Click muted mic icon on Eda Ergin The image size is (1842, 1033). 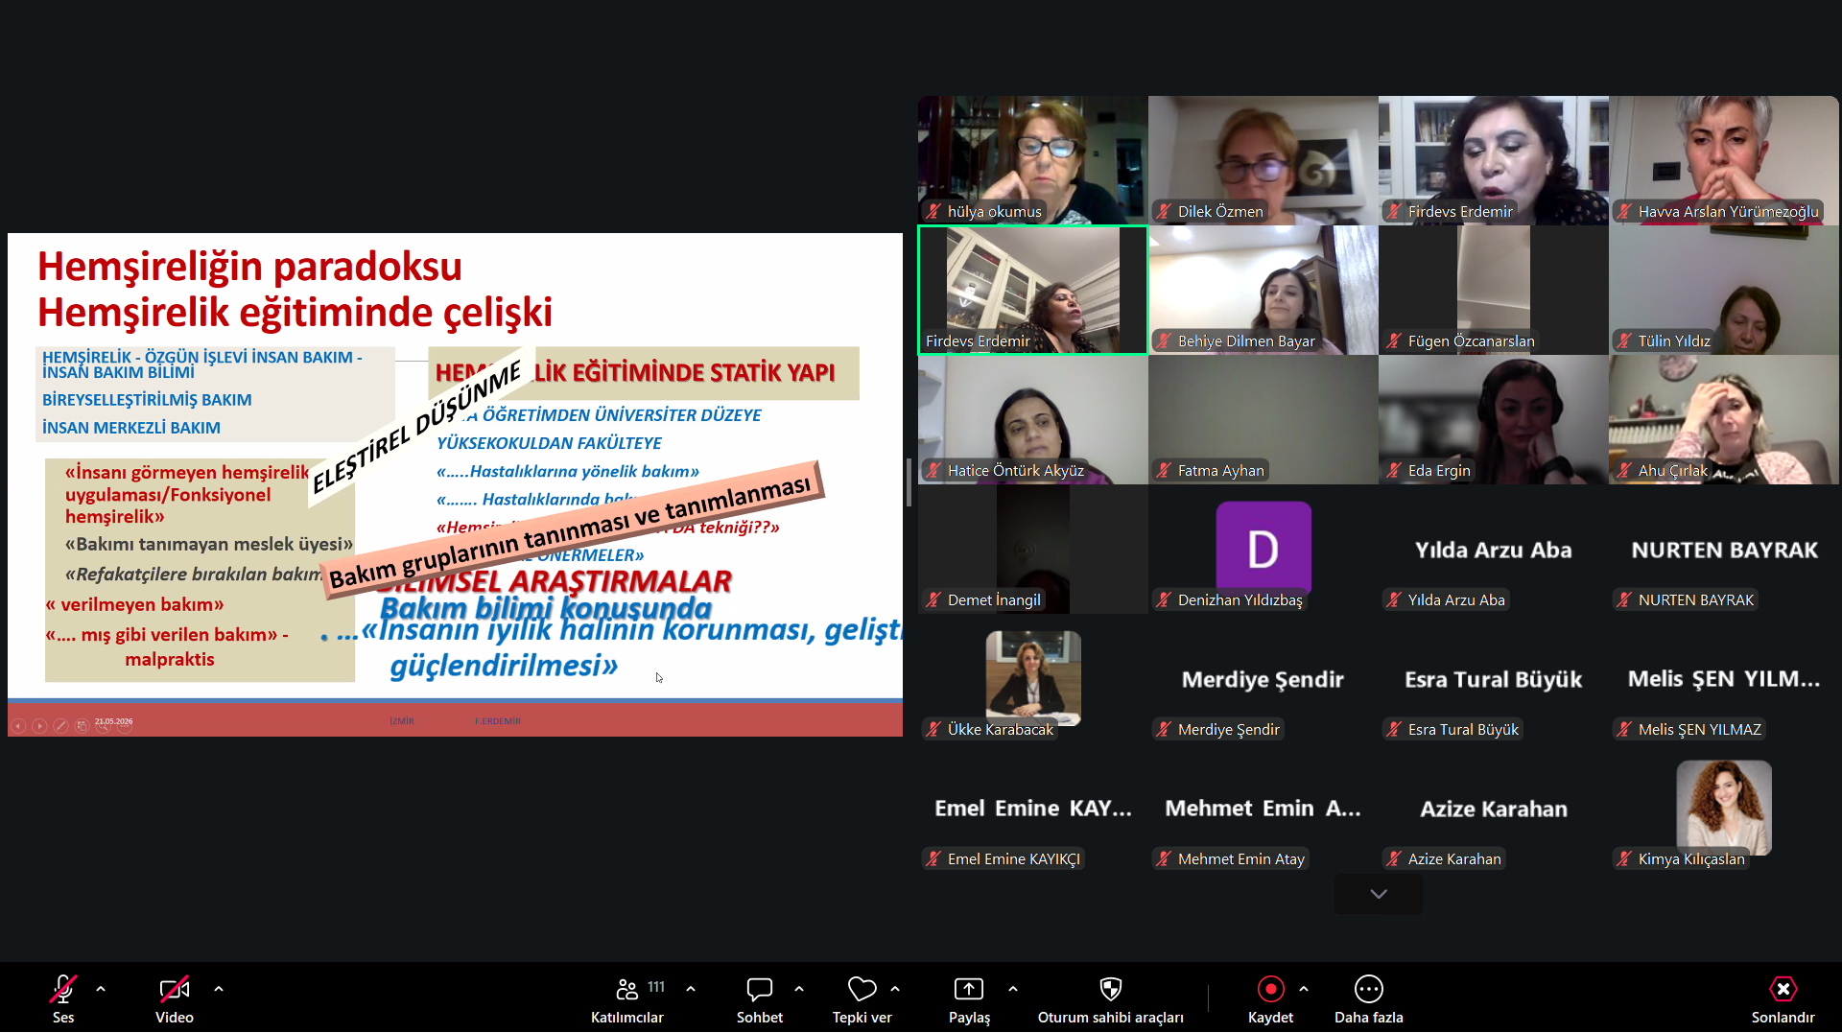tap(1395, 470)
